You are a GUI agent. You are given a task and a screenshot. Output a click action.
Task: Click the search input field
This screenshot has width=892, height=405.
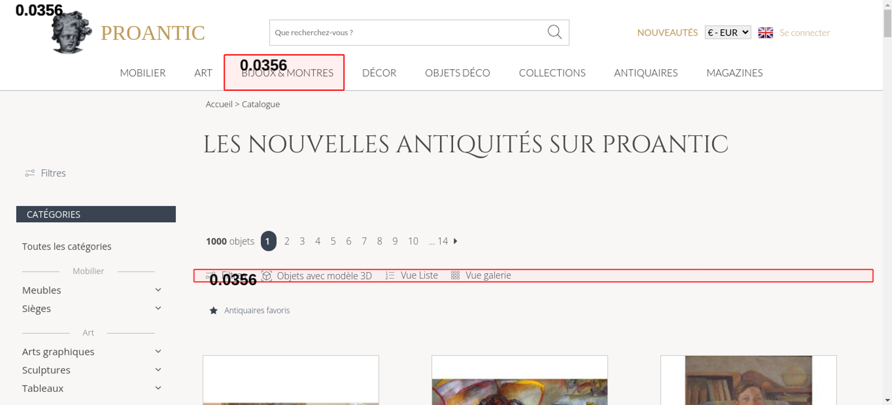(406, 33)
